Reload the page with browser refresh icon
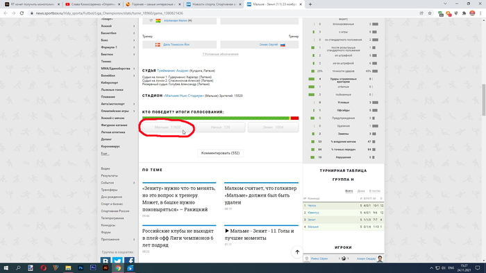Image resolution: width=486 pixels, height=273 pixels. (22, 13)
